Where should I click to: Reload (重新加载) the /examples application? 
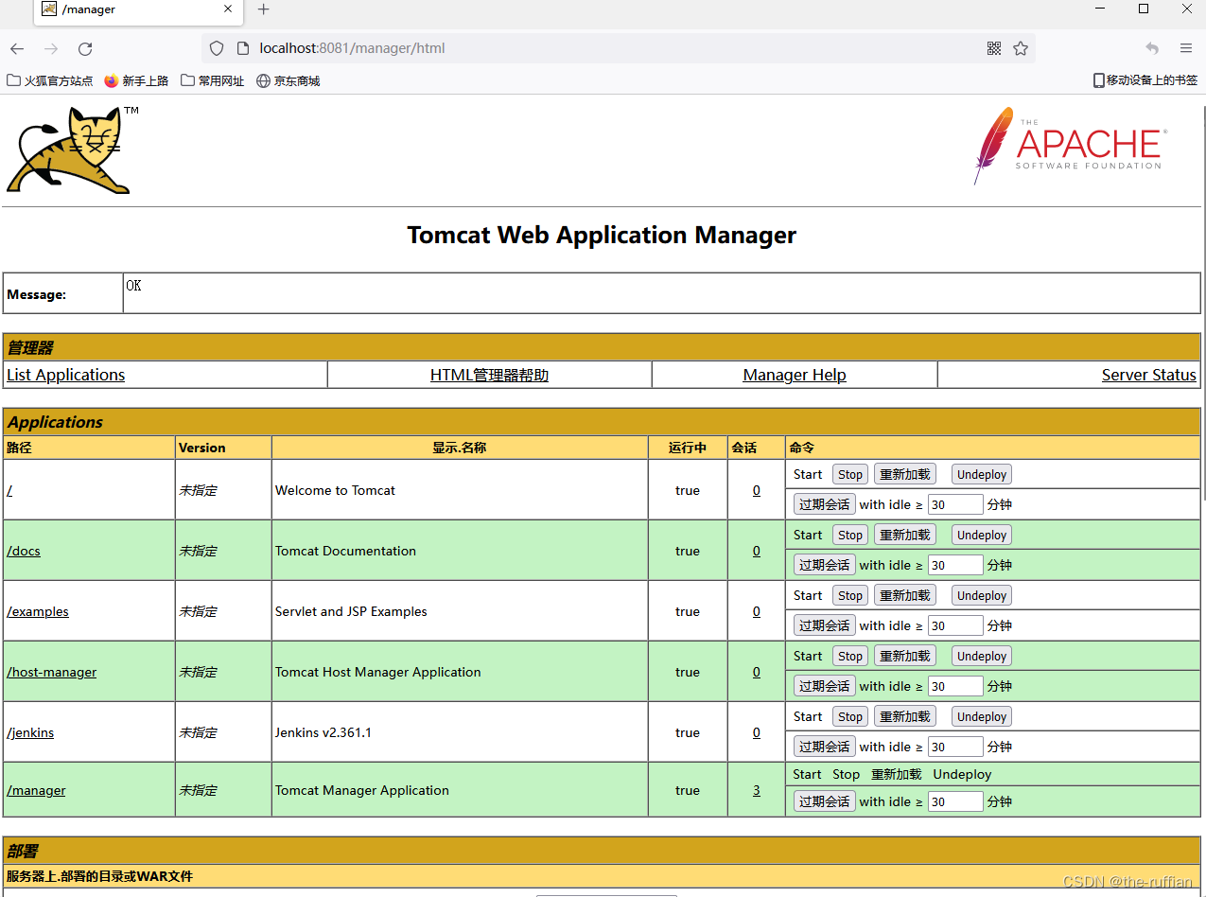(x=905, y=595)
